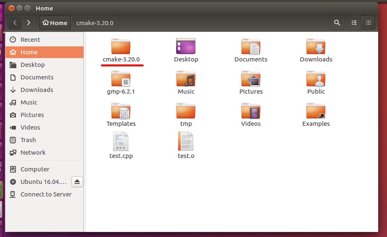
Task: Open Trash from the sidebar
Action: pos(28,140)
